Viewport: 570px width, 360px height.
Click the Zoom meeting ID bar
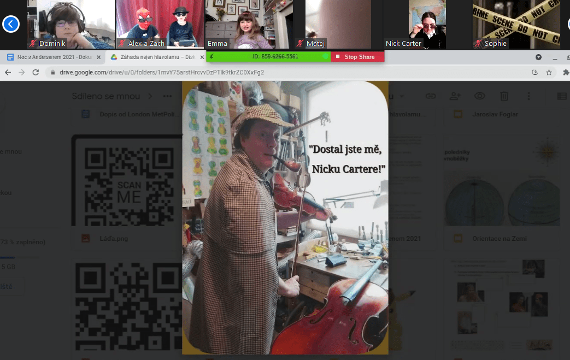tap(269, 57)
